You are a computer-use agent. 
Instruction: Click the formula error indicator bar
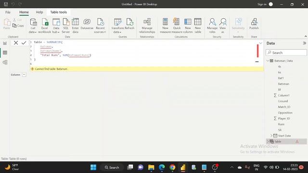tap(257, 51)
